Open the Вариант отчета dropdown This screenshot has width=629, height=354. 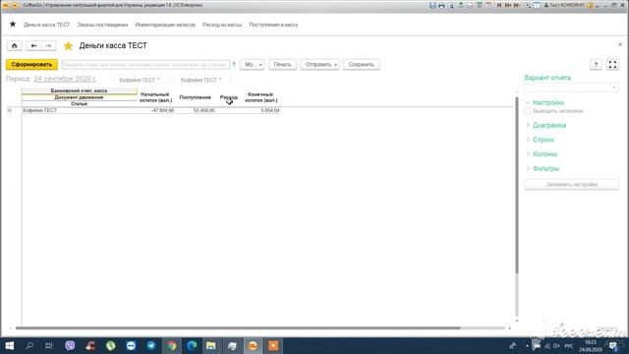point(613,88)
